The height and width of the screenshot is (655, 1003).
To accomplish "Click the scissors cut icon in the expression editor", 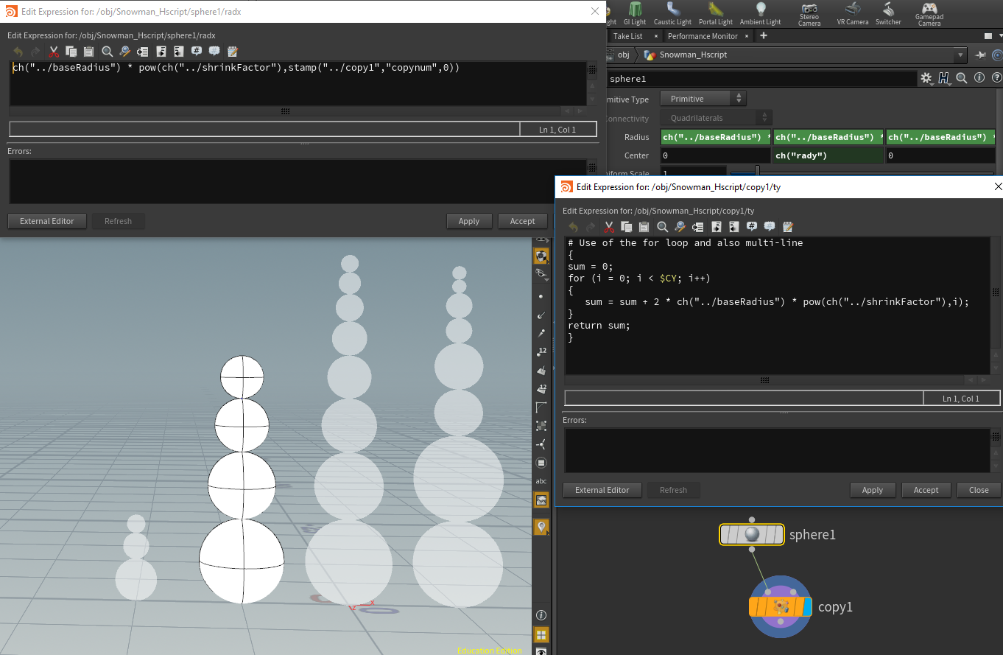I will pyautogui.click(x=53, y=51).
